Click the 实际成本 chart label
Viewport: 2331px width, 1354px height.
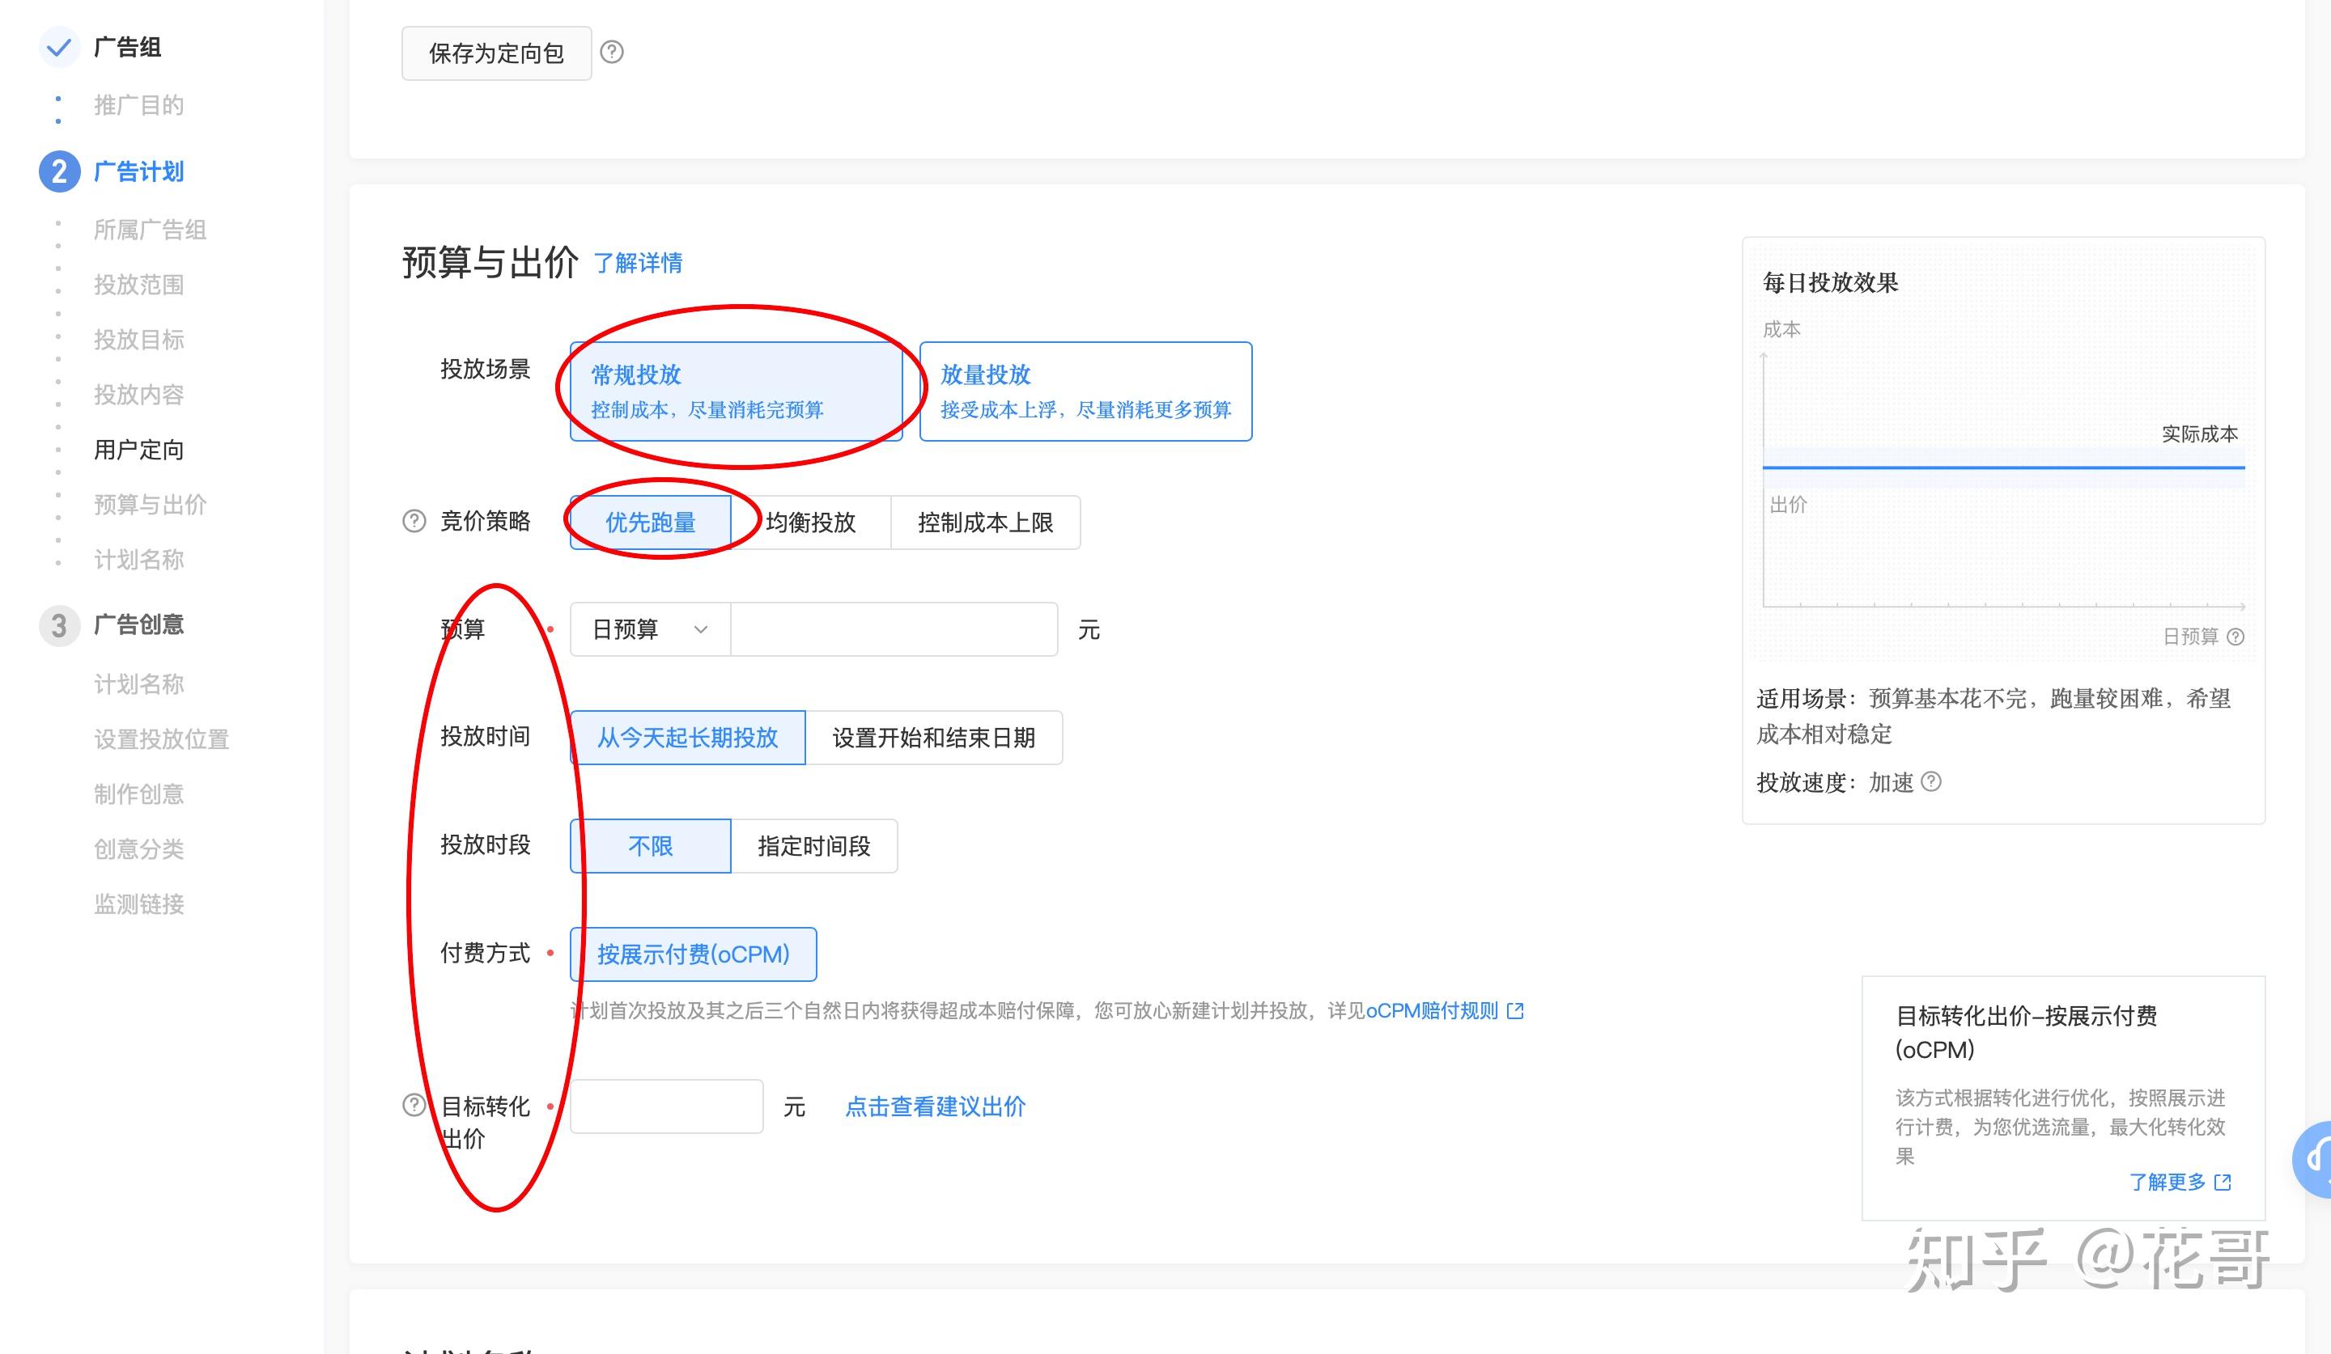pyautogui.click(x=2200, y=434)
